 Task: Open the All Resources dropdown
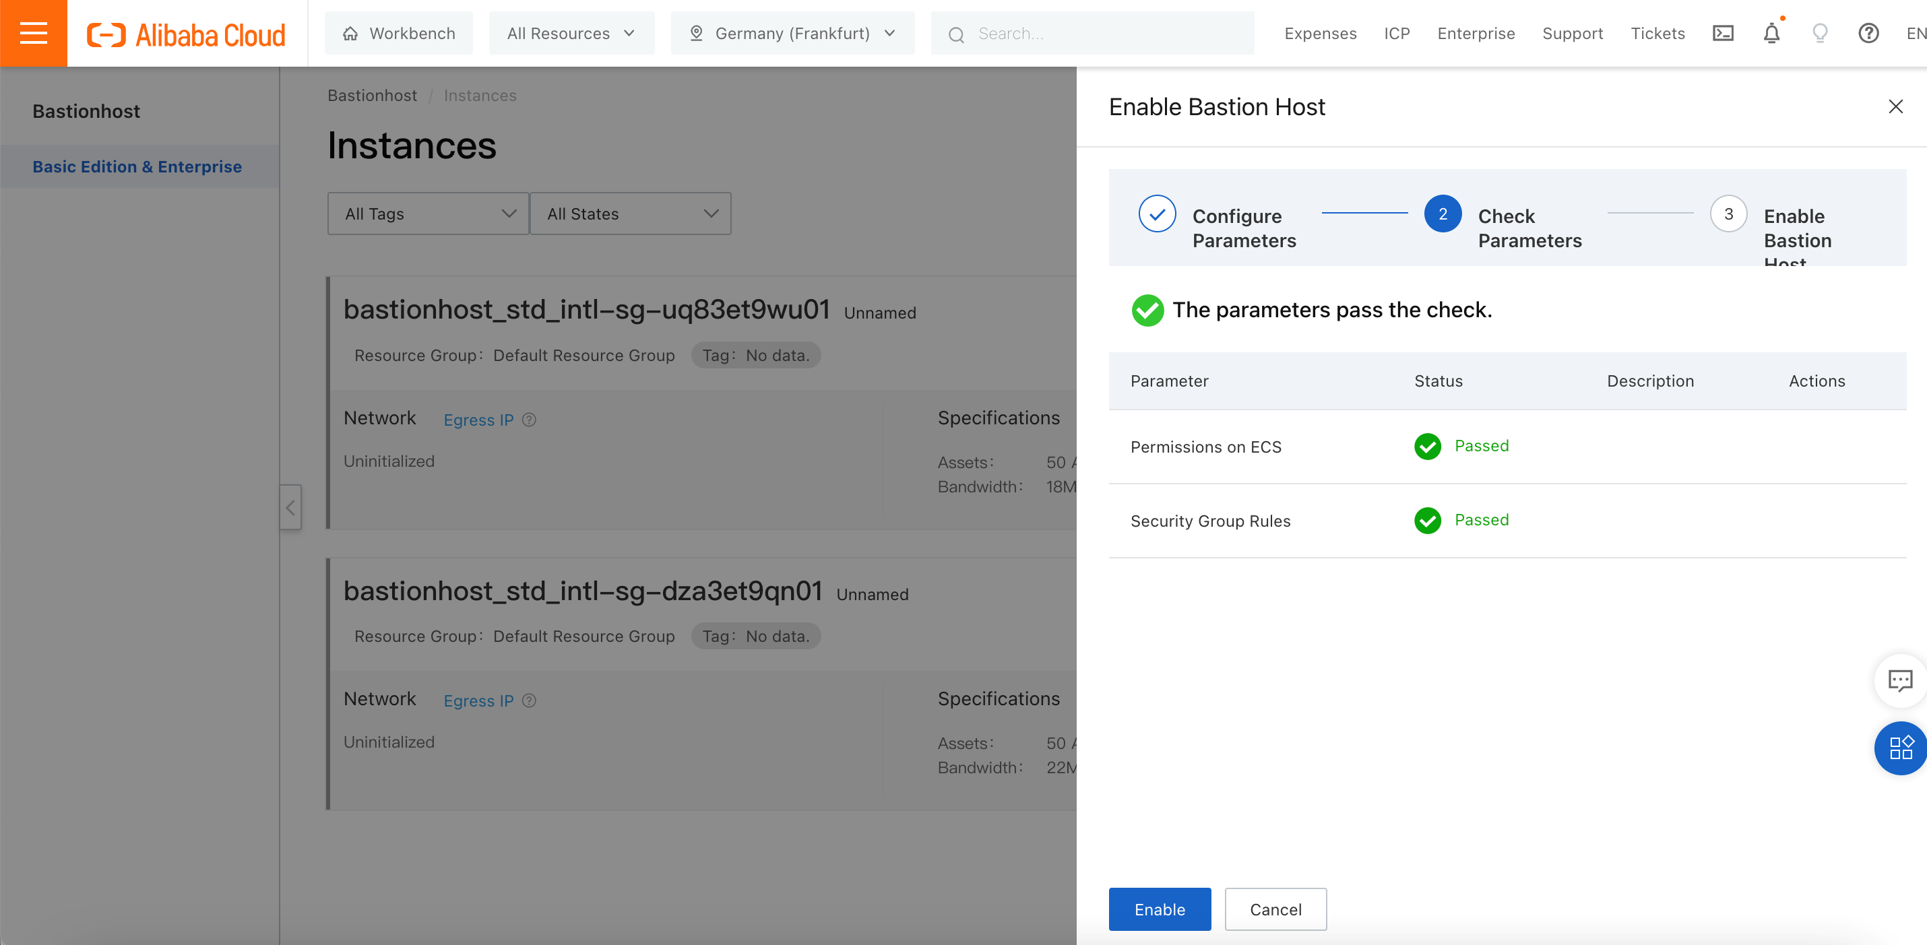[571, 34]
